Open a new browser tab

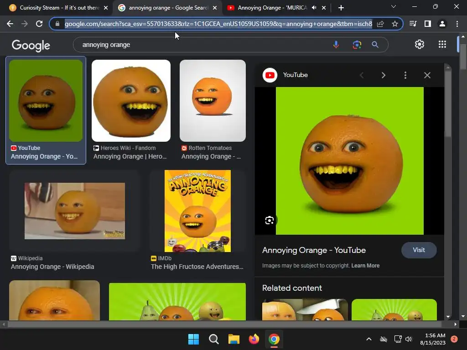click(x=341, y=8)
